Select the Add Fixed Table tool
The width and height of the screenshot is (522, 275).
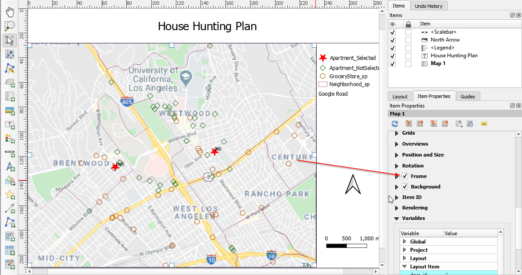(10, 264)
